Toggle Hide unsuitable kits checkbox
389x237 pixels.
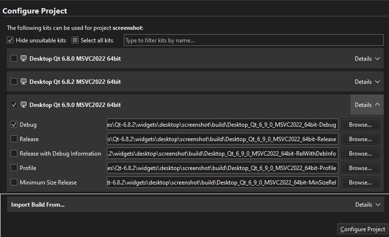click(10, 40)
